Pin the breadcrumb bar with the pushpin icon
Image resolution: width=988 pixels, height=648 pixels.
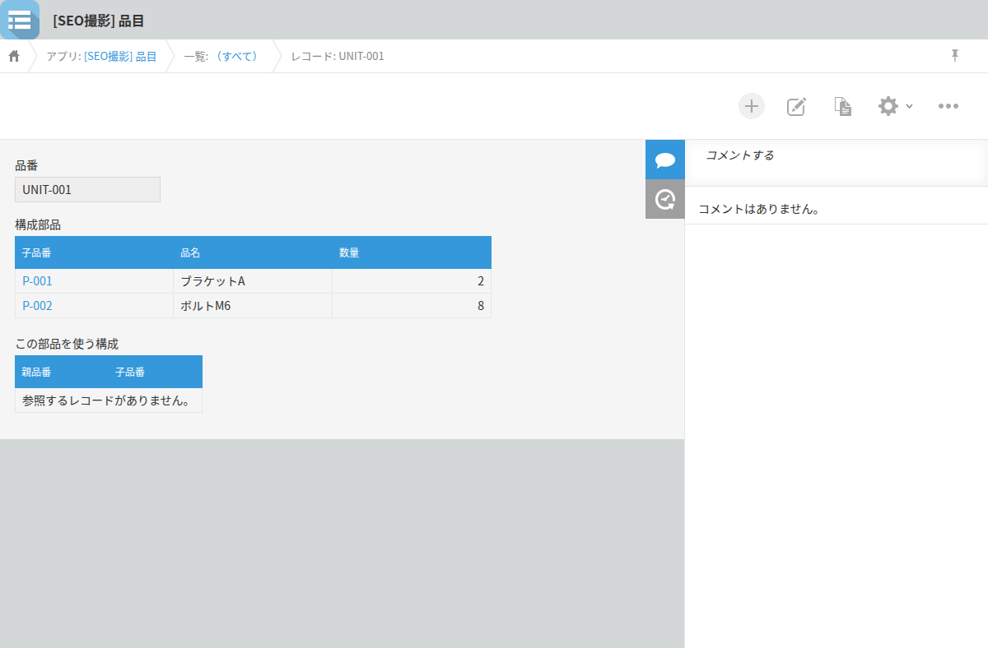click(x=955, y=55)
